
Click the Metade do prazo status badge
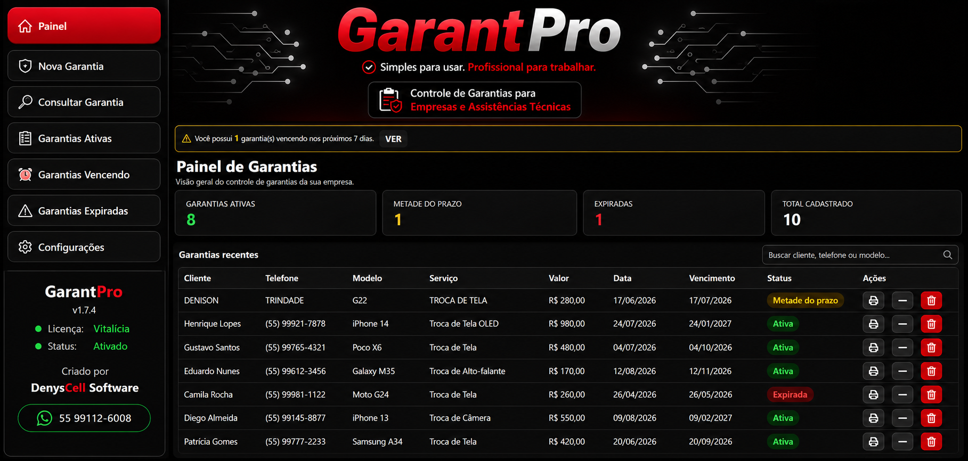(805, 300)
